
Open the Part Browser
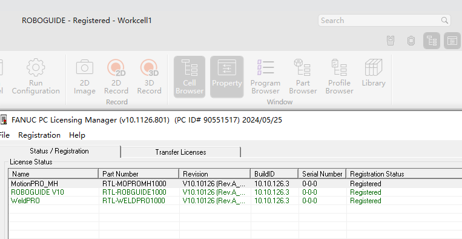click(303, 76)
